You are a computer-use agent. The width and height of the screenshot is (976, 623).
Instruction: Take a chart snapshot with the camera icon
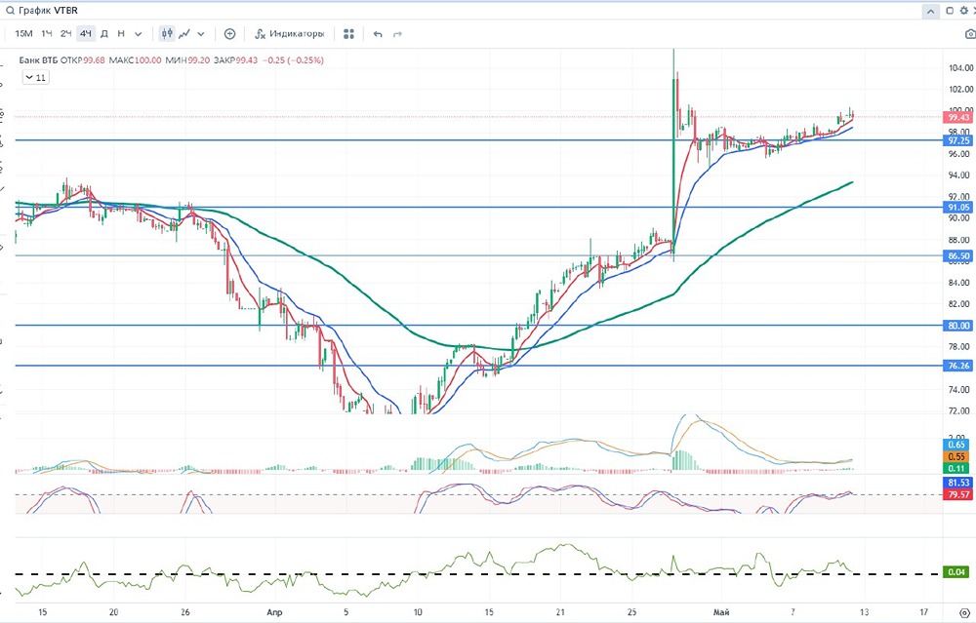[x=970, y=34]
